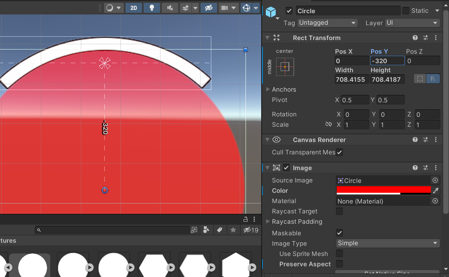Click the Project panel search field
Screen dimensions: 449x277
tap(112, 230)
